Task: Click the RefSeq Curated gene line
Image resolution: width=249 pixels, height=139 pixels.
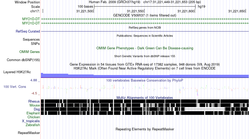Action: pyautogui.click(x=145, y=31)
